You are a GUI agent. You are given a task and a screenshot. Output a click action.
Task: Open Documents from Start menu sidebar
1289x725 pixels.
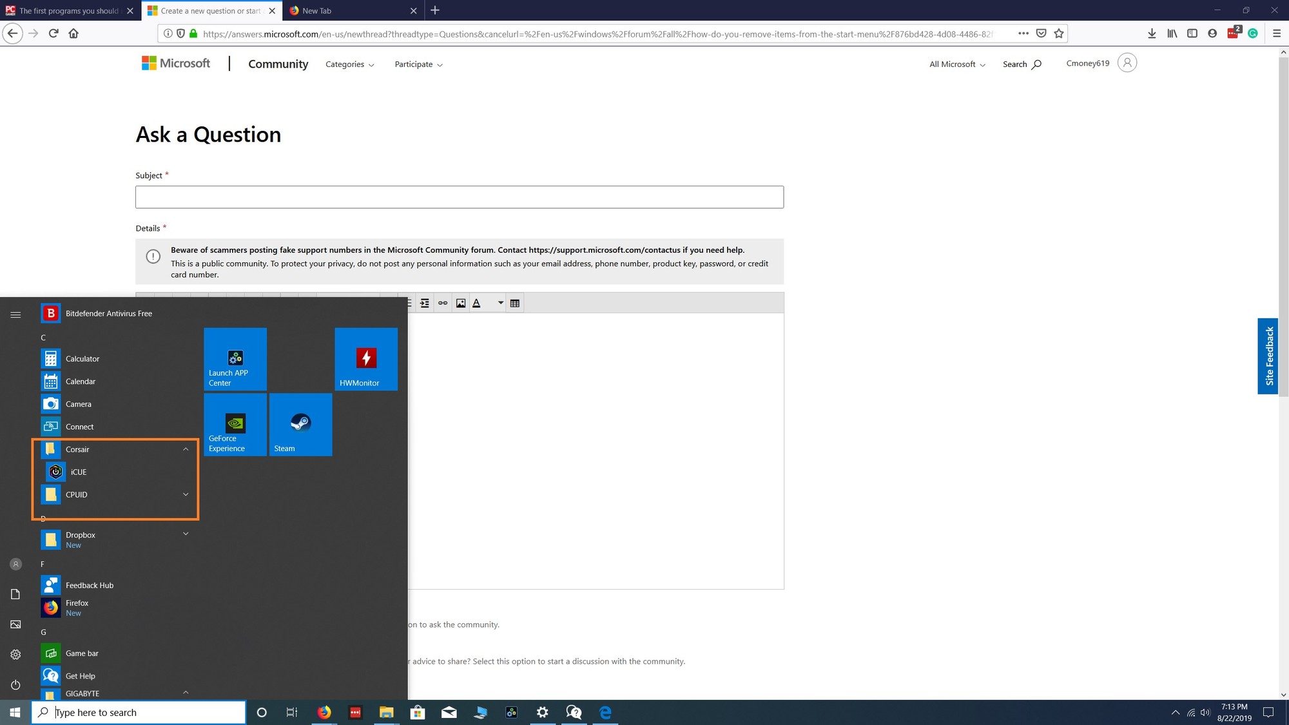tap(15, 594)
